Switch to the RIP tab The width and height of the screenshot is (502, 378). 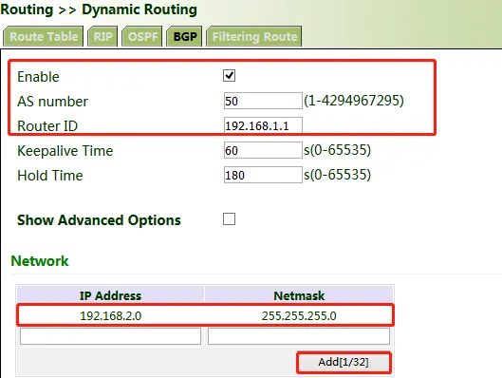coord(102,36)
